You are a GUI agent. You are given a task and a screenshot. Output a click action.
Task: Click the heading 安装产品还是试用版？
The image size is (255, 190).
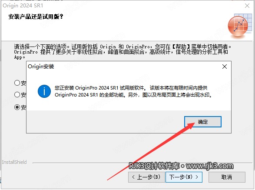click(x=36, y=17)
